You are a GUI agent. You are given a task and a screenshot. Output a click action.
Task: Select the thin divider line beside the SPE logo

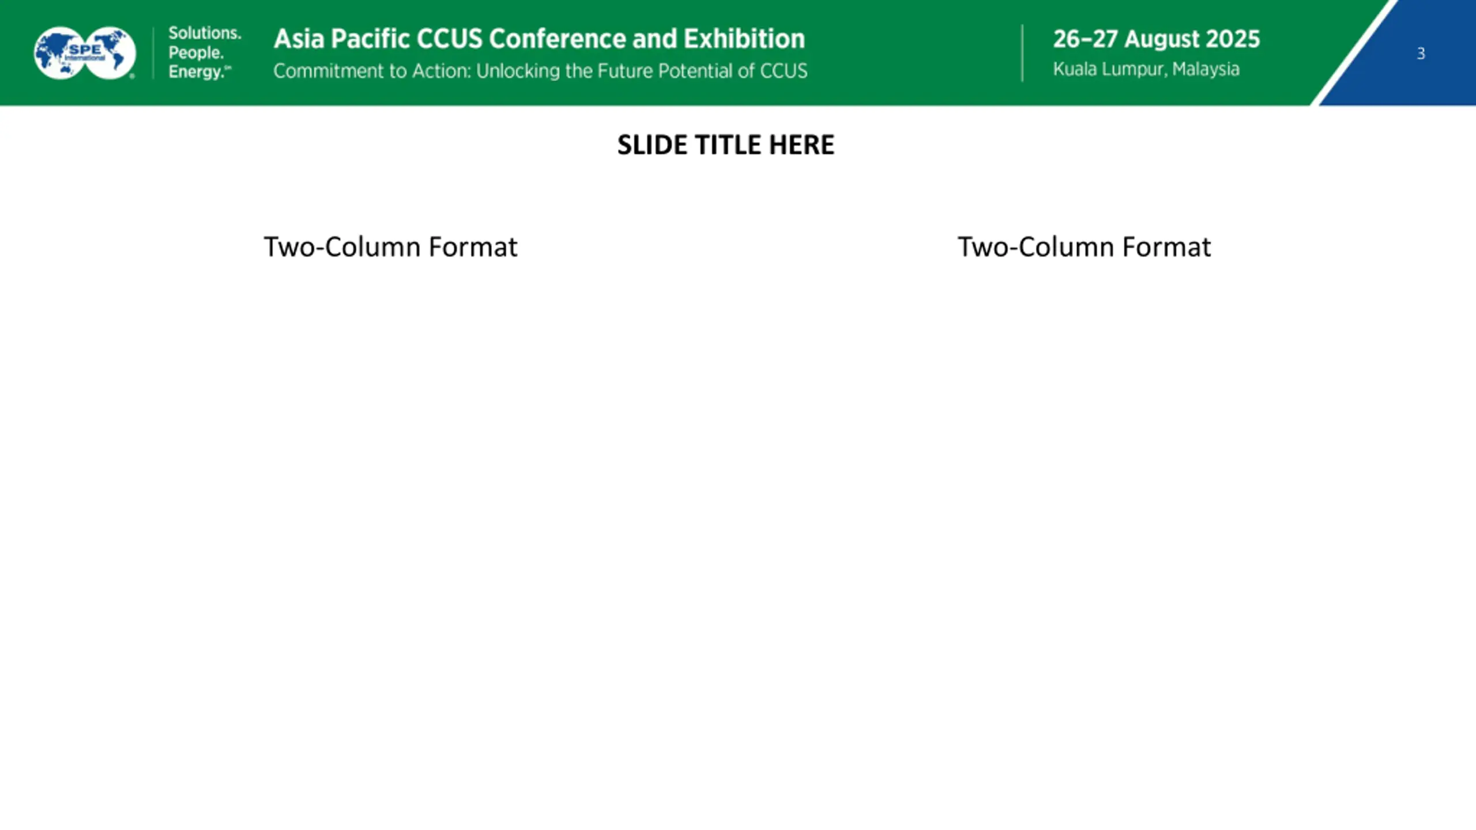153,53
